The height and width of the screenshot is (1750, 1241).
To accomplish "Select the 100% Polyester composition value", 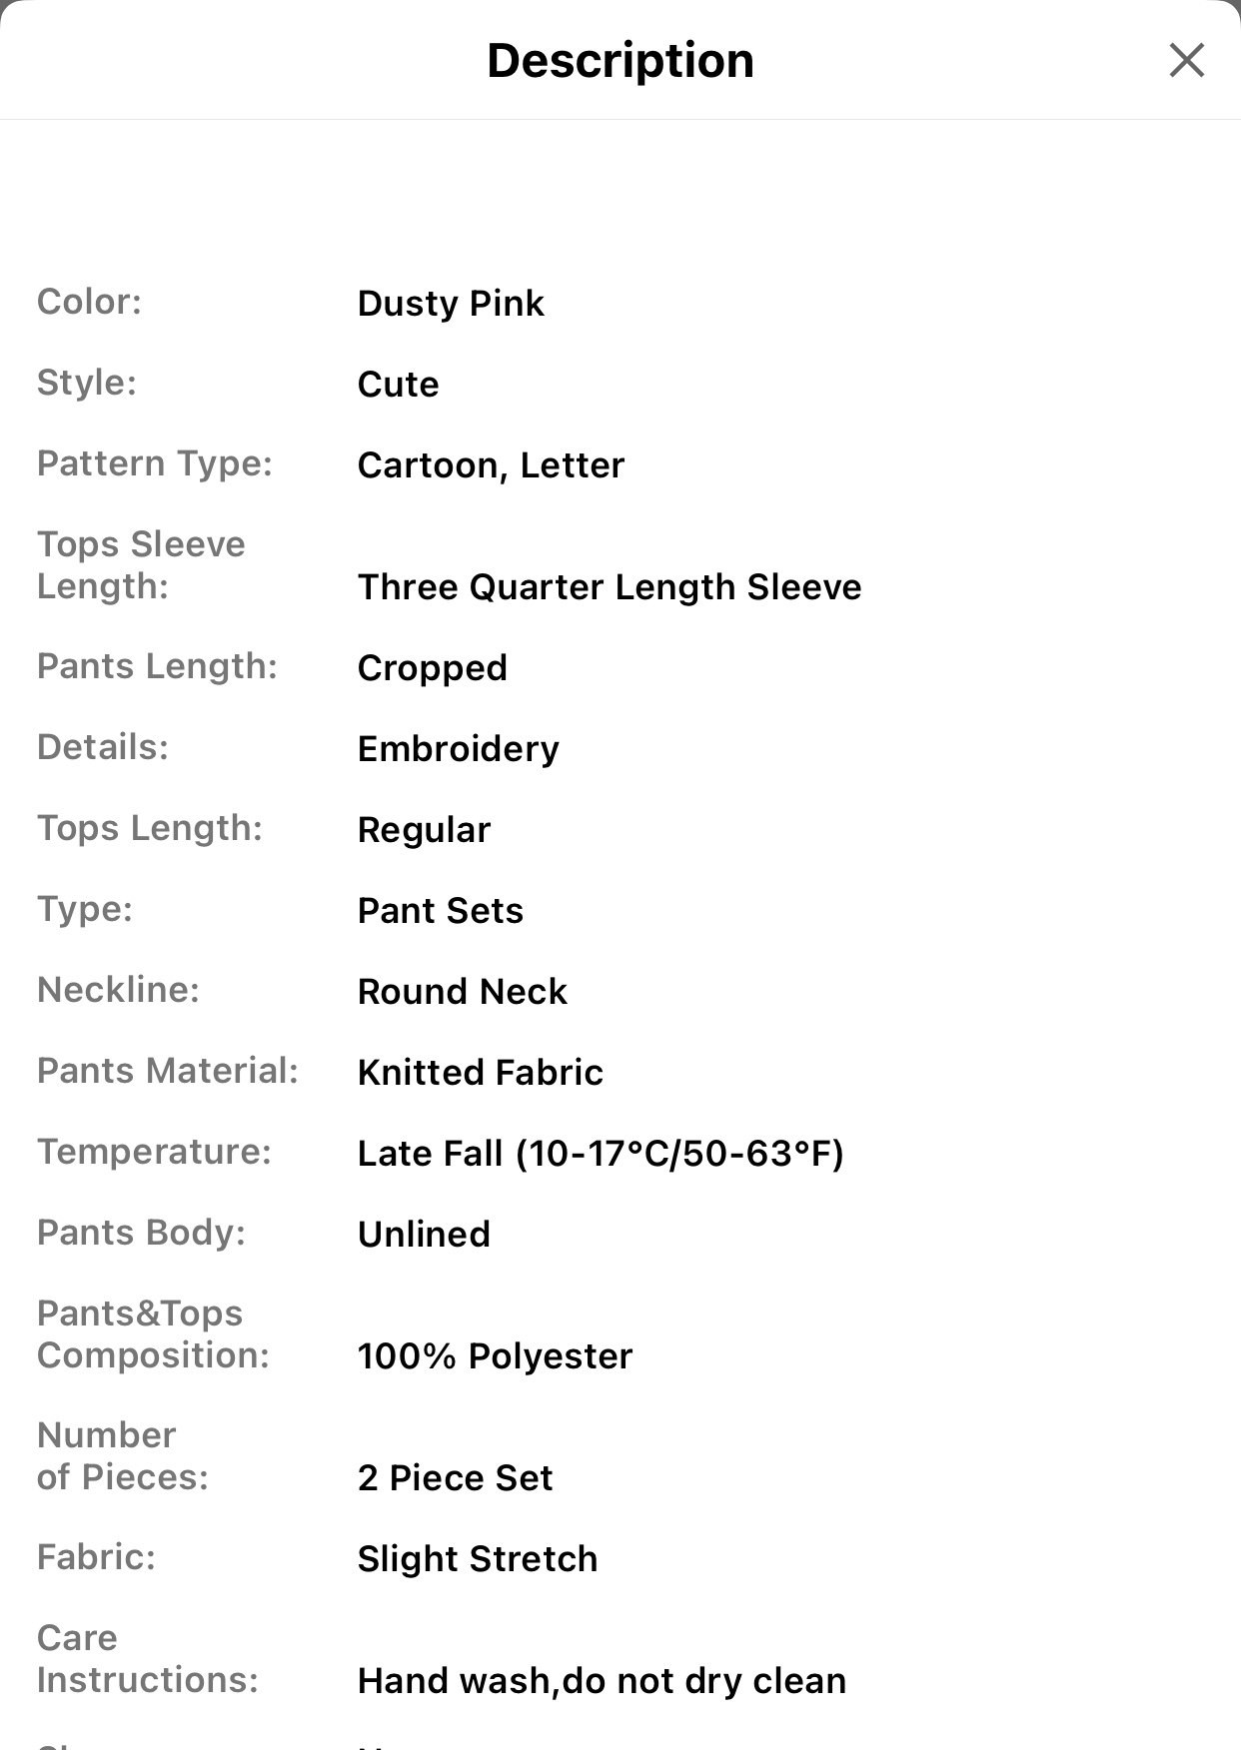I will (x=495, y=1356).
